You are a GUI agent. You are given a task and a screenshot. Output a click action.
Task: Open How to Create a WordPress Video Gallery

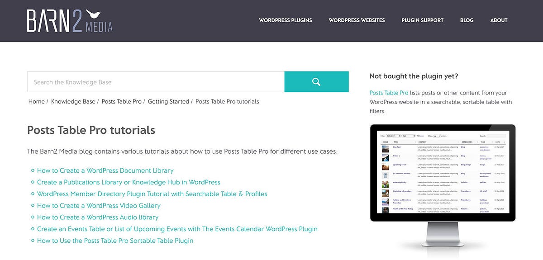pyautogui.click(x=99, y=206)
